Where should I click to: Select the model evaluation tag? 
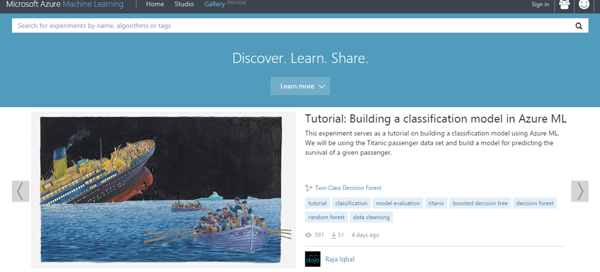coord(398,203)
